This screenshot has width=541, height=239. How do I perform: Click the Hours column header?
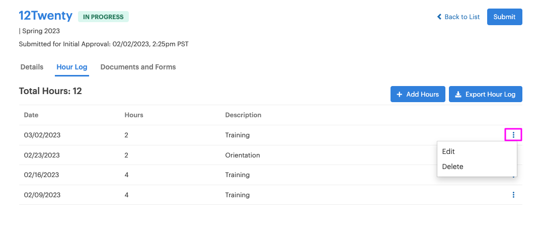(134, 115)
